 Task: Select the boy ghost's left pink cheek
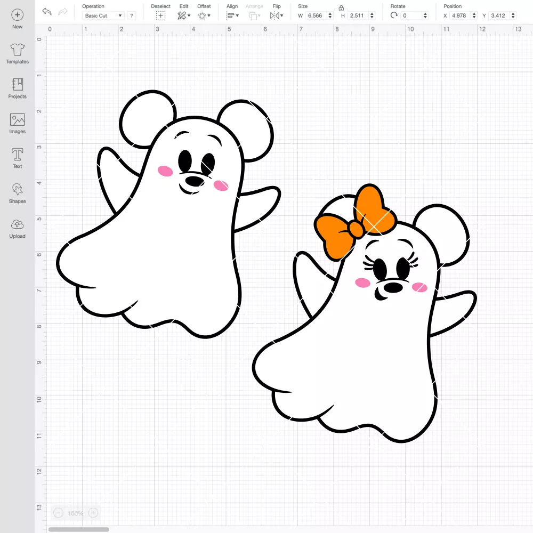click(165, 171)
